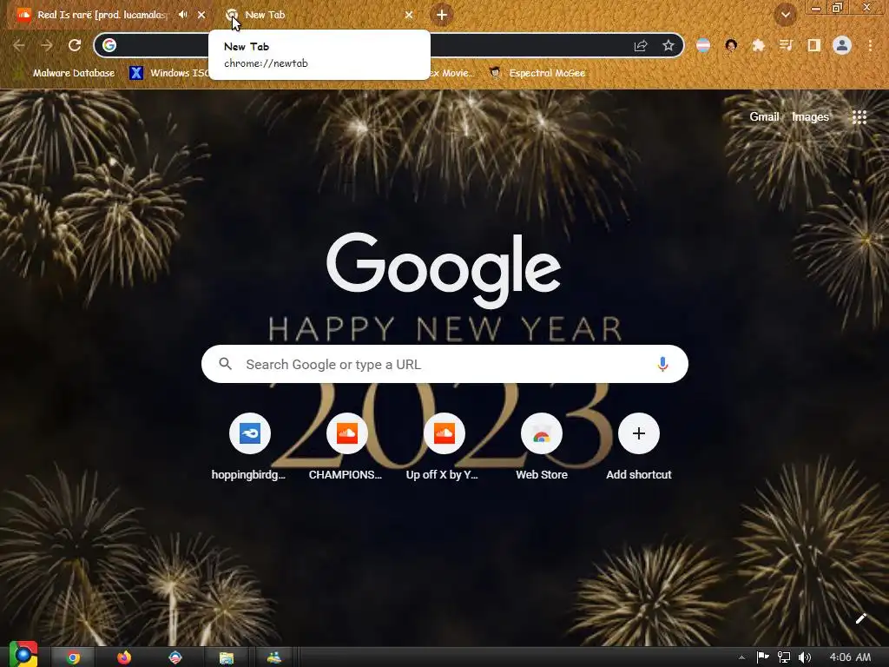The height and width of the screenshot is (667, 889).
Task: Click Add shortcut plus button
Action: (638, 434)
